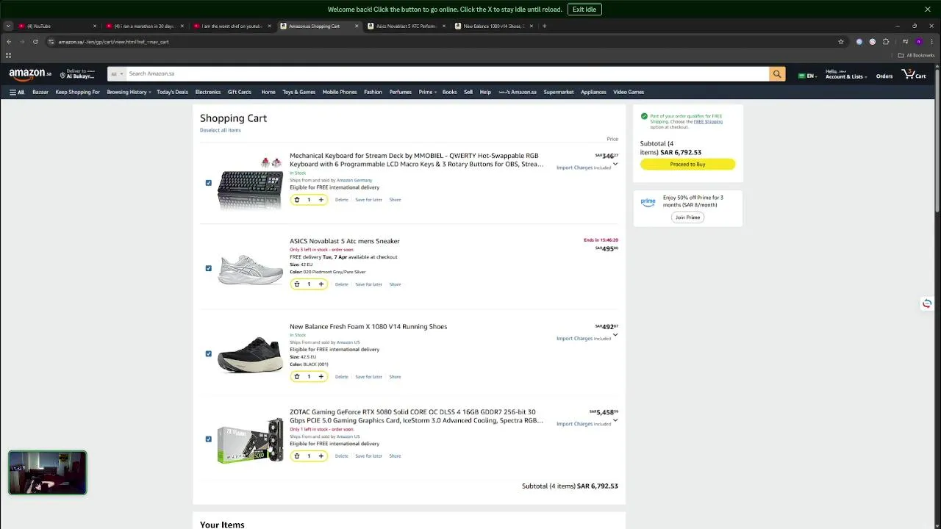Open FREE Shipping link in subtotal box

(x=708, y=122)
